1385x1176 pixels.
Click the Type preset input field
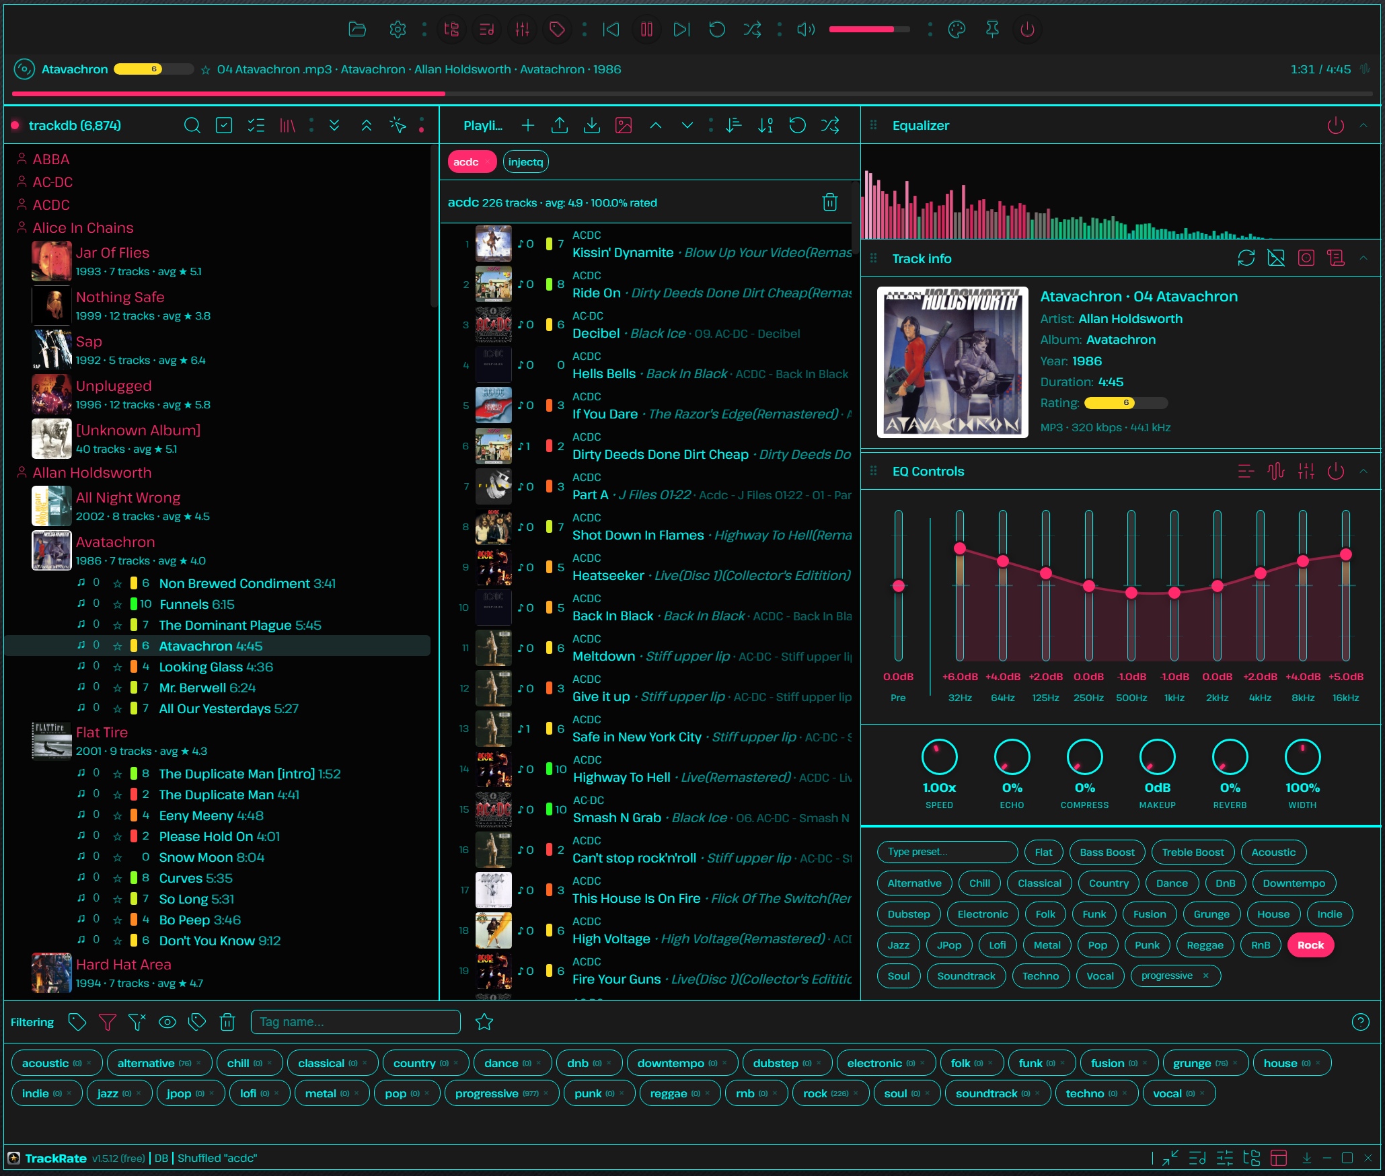(x=947, y=852)
